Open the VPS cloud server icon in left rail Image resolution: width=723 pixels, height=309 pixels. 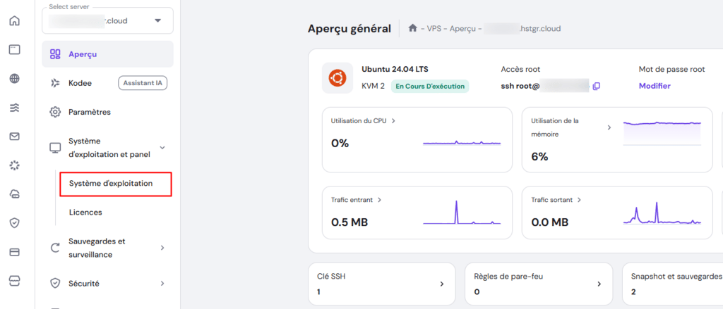click(15, 194)
